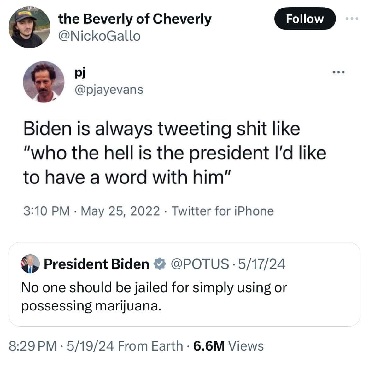Click the verified badge beside President Biden

click(x=160, y=264)
